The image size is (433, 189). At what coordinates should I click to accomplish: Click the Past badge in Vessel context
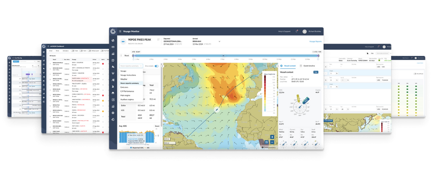point(316,72)
